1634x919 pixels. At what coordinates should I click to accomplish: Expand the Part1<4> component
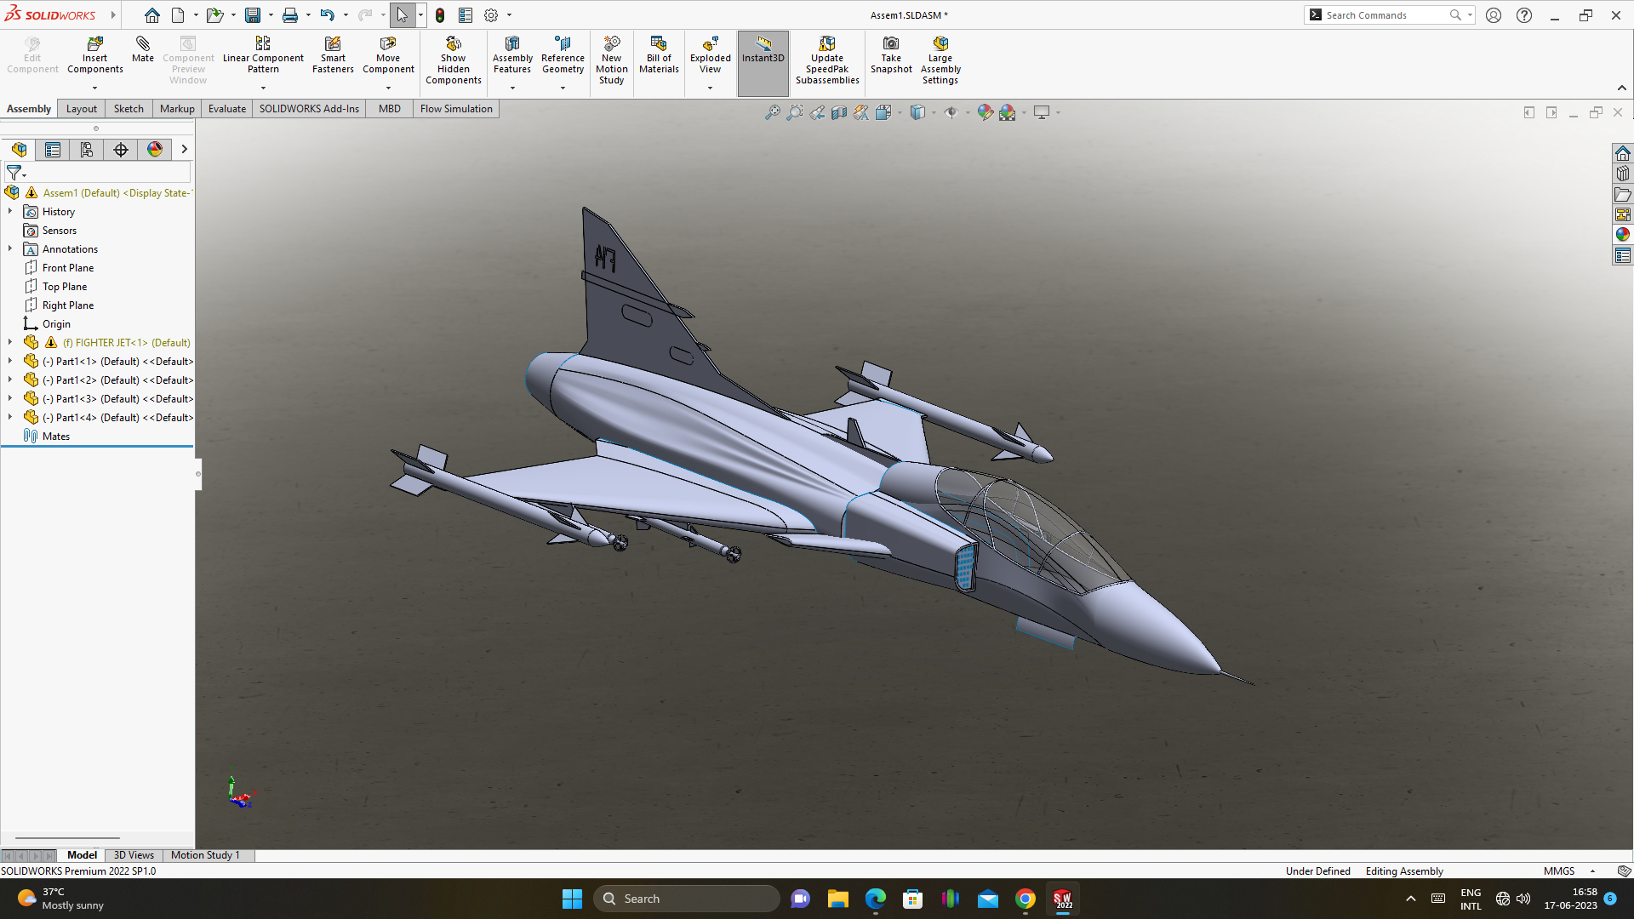[x=10, y=417]
